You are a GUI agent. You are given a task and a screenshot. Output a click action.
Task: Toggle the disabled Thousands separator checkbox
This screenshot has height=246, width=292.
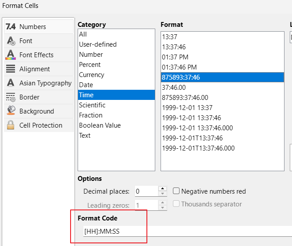point(176,204)
